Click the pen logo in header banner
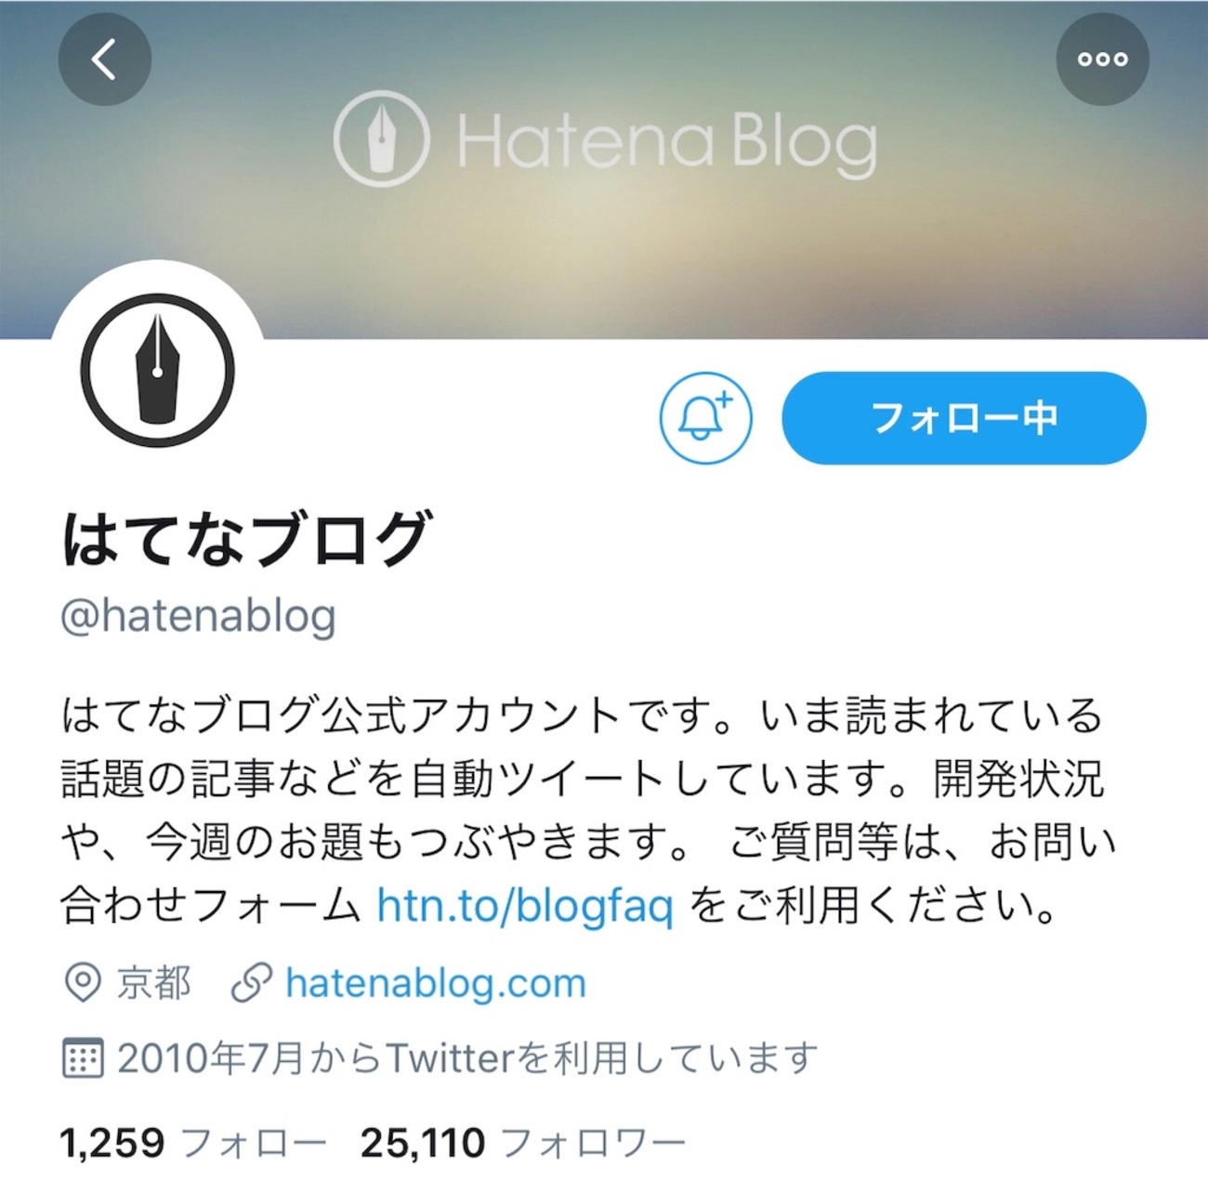The image size is (1208, 1180). [x=381, y=138]
